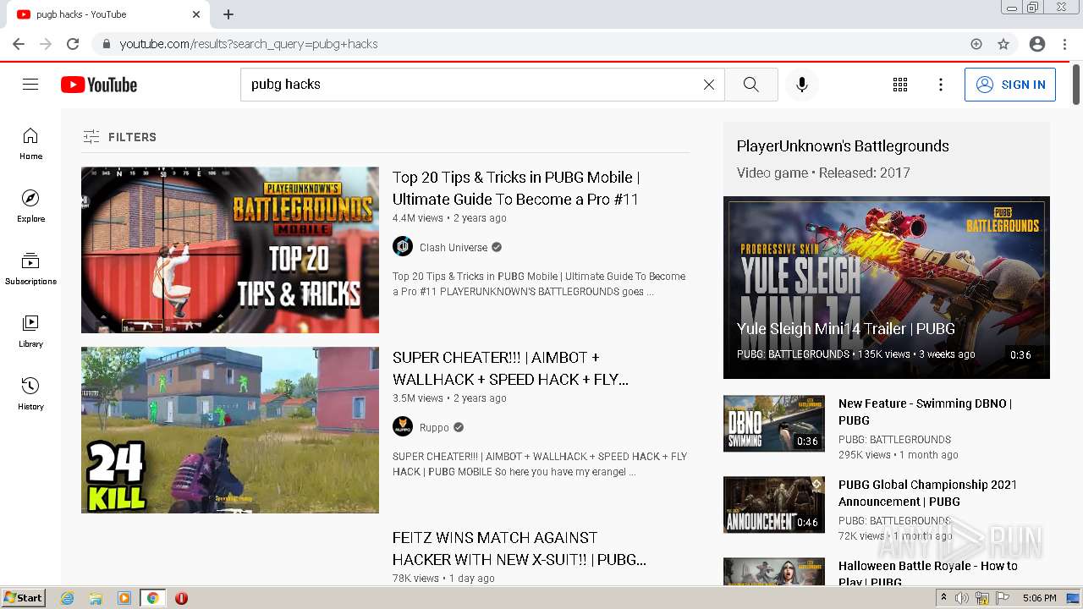Open Library in the sidebar
This screenshot has width=1083, height=609.
(x=30, y=332)
